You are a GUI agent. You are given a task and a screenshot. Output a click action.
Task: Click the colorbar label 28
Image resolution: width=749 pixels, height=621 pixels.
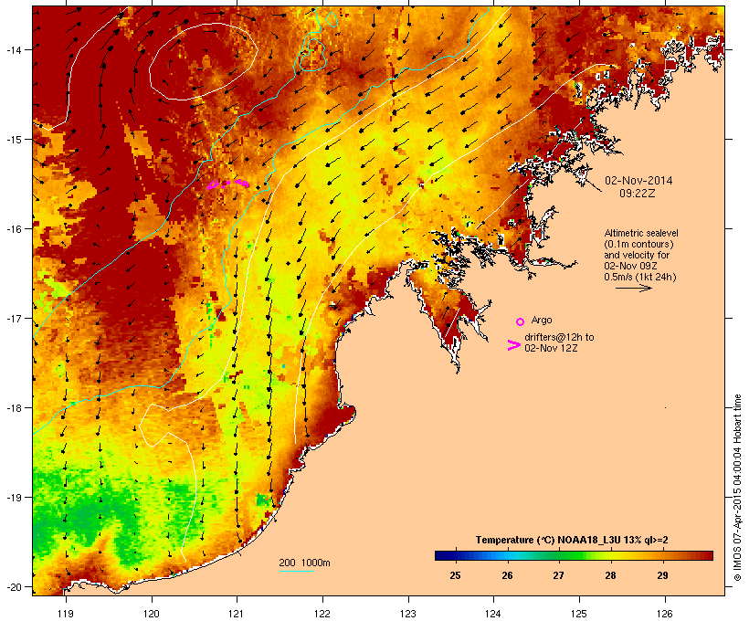tap(610, 575)
